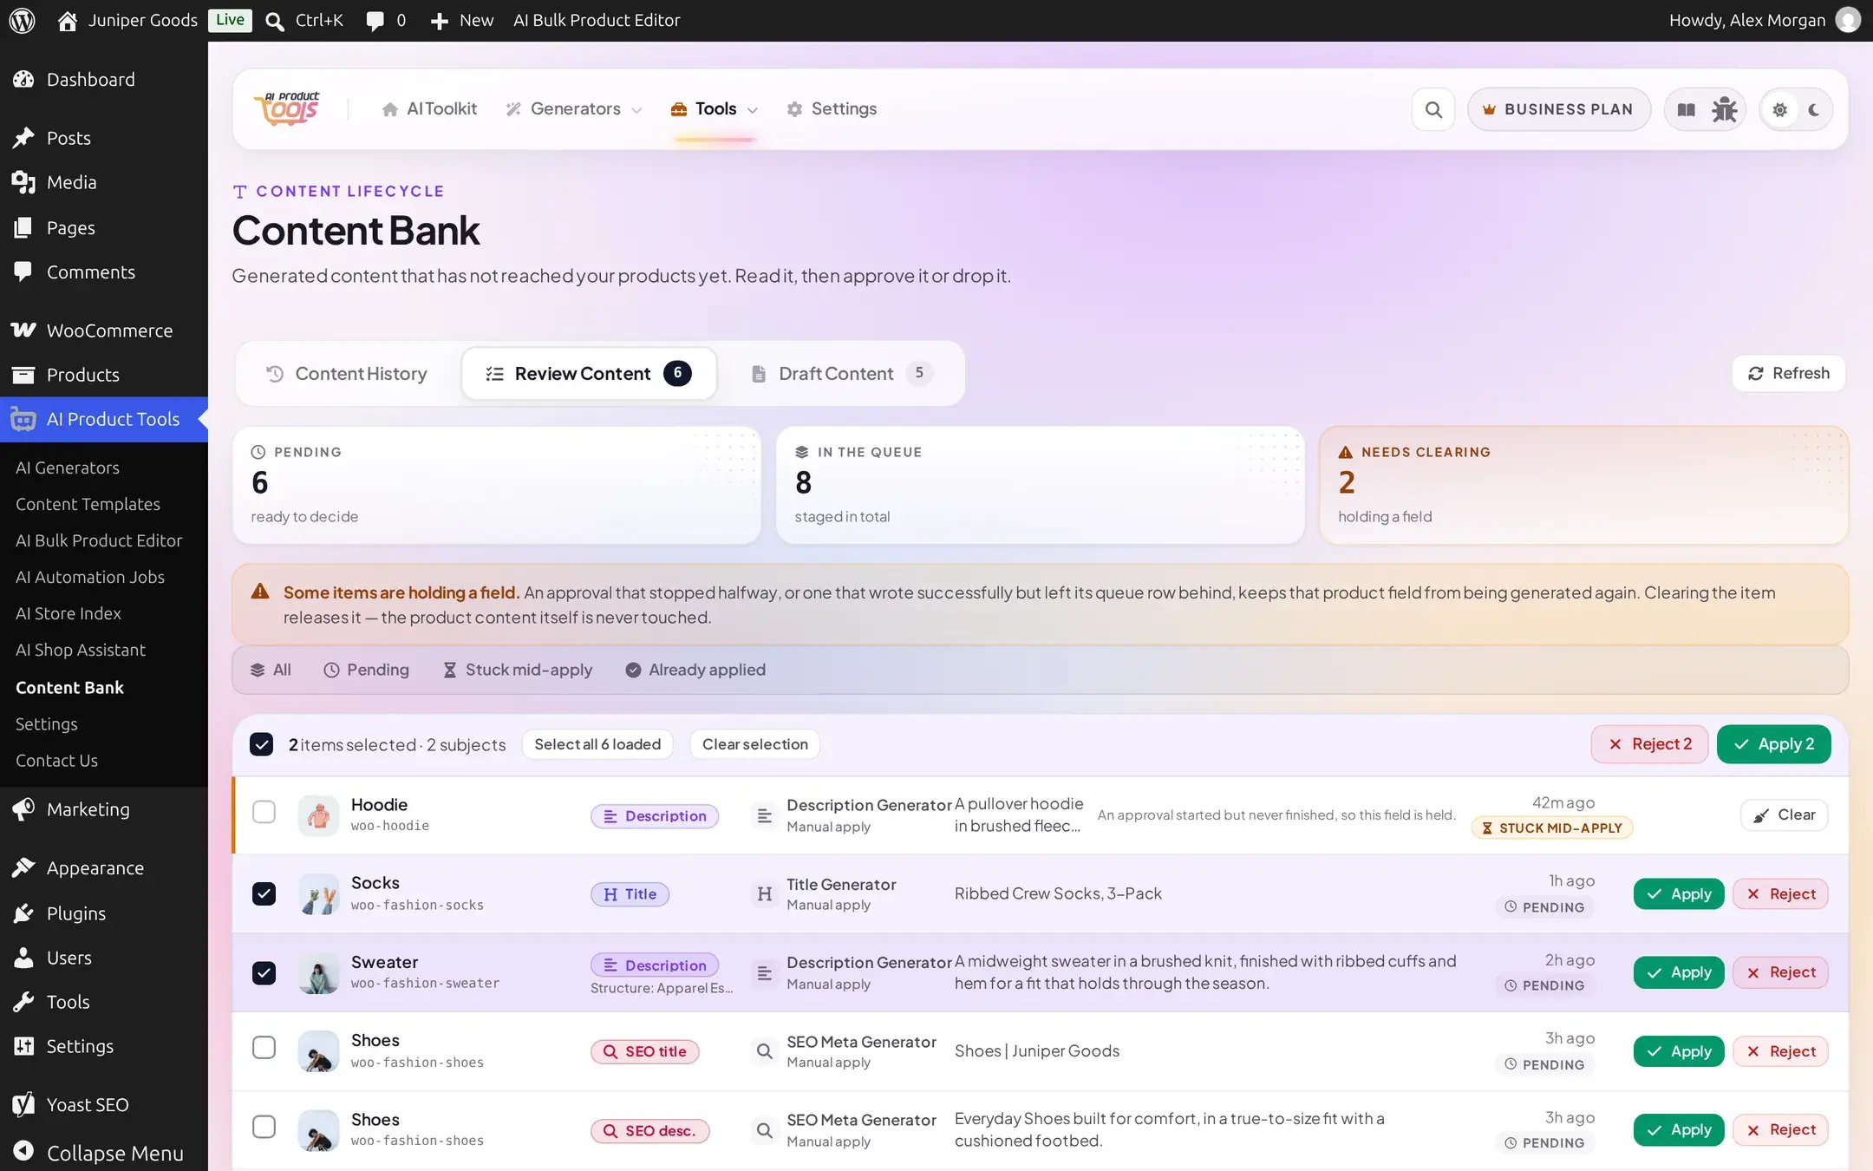Open Plugins in the sidebar
The height and width of the screenshot is (1171, 1873).
pyautogui.click(x=104, y=913)
